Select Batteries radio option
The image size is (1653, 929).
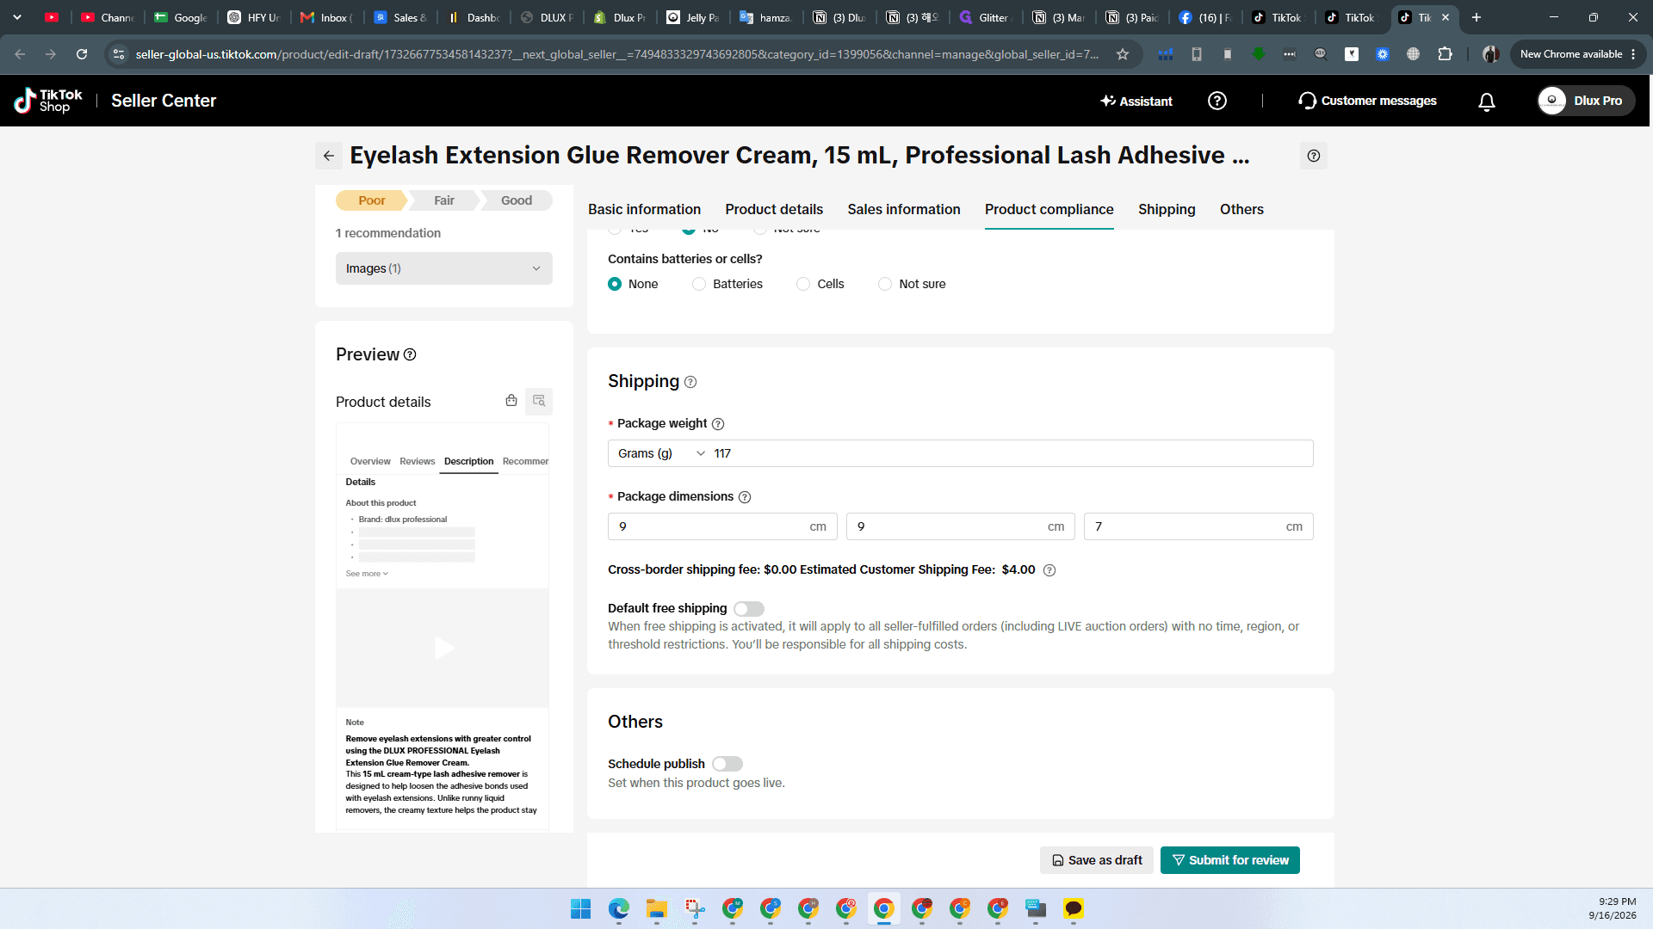click(699, 284)
